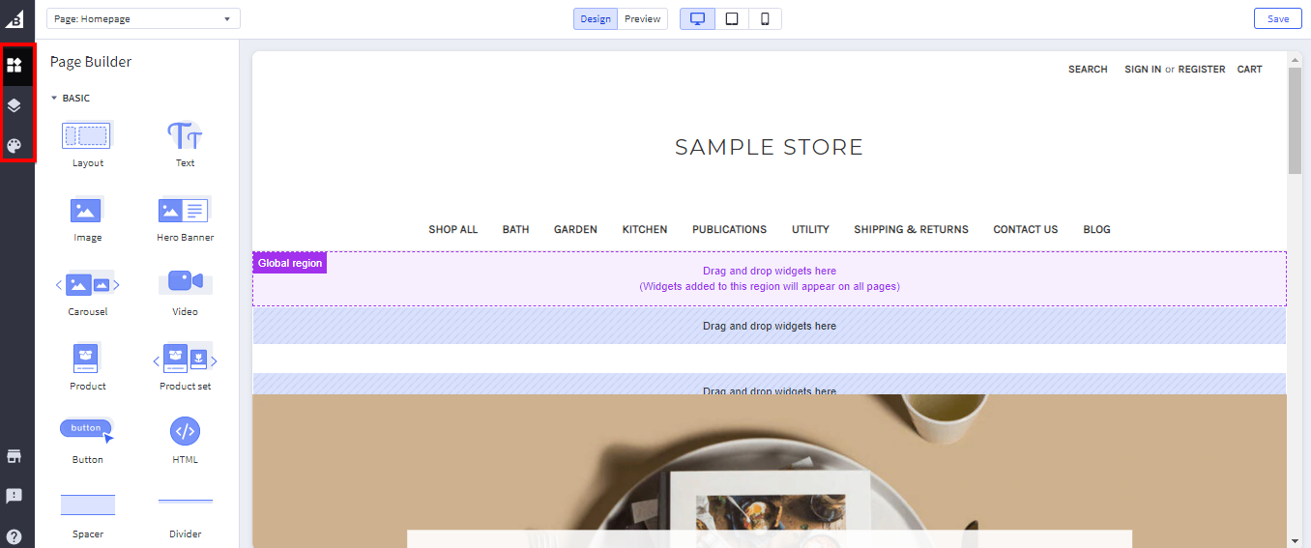The width and height of the screenshot is (1311, 548).
Task: Open the Layers panel icon
Action: (15, 105)
